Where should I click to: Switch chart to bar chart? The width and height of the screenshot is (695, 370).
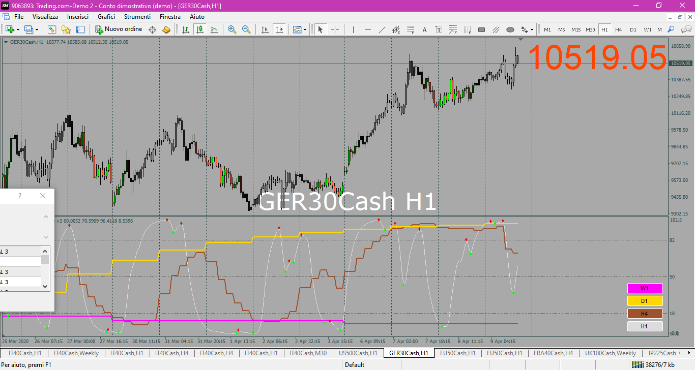tap(186, 29)
